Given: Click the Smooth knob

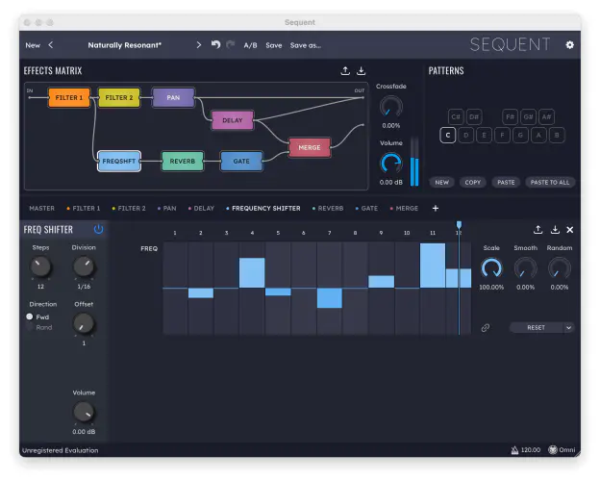Looking at the screenshot, I should coord(525,268).
